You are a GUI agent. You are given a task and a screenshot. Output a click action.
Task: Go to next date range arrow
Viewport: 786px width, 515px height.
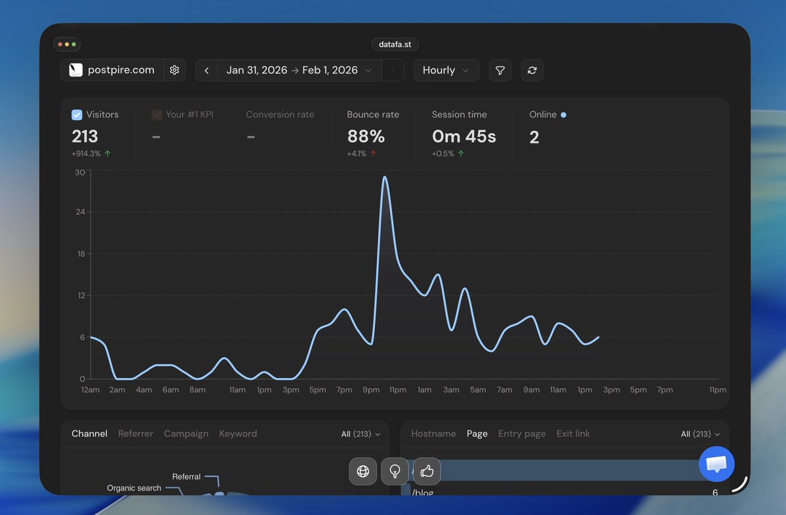[393, 70]
